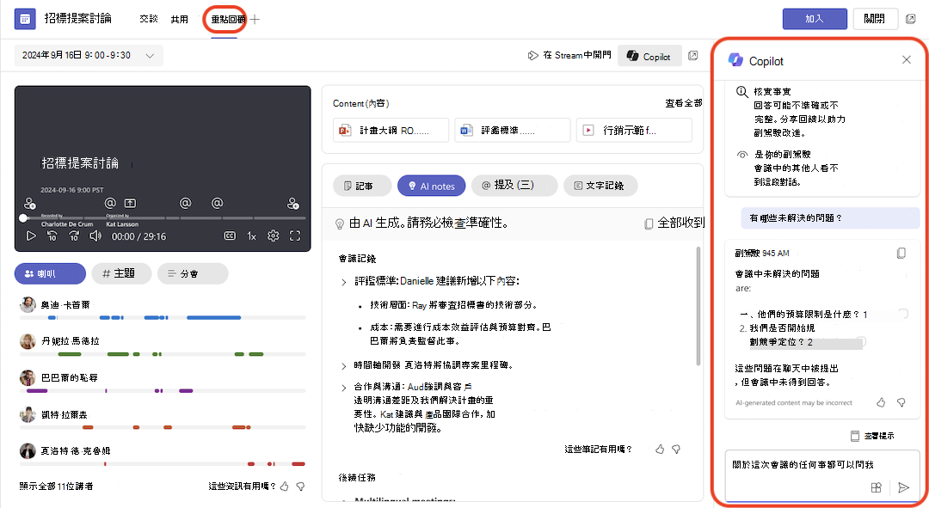The image size is (929, 508).
Task: Open 查看提示 prompts
Action: point(872,436)
